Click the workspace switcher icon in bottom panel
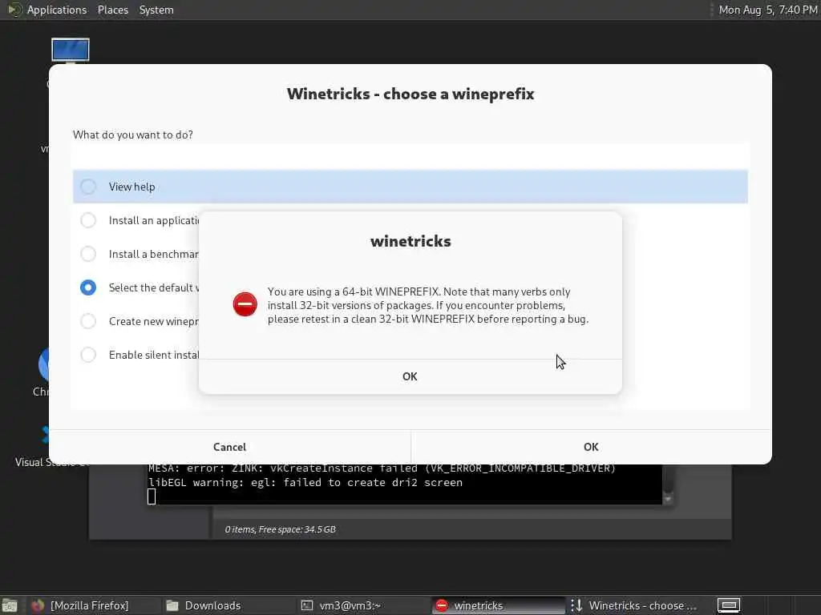Screen dimensions: 821x615 click(728, 605)
